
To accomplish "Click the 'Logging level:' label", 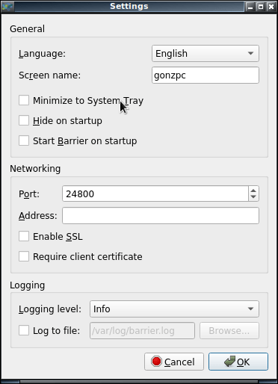I will pyautogui.click(x=50, y=309).
